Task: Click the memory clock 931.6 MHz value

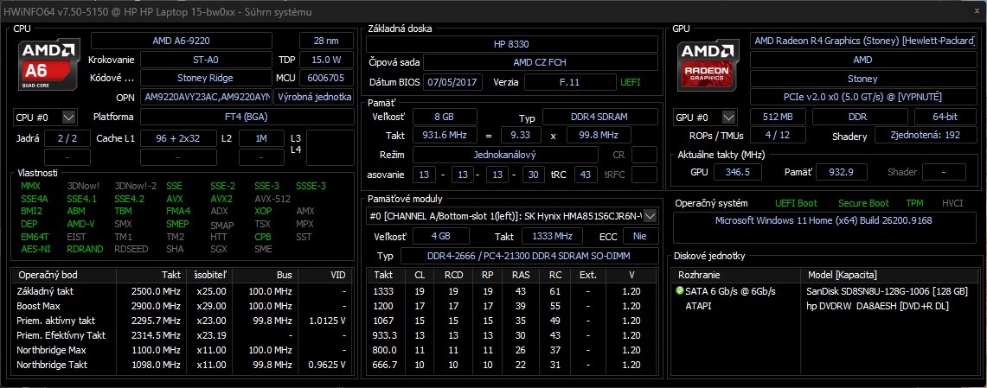Action: coord(445,135)
